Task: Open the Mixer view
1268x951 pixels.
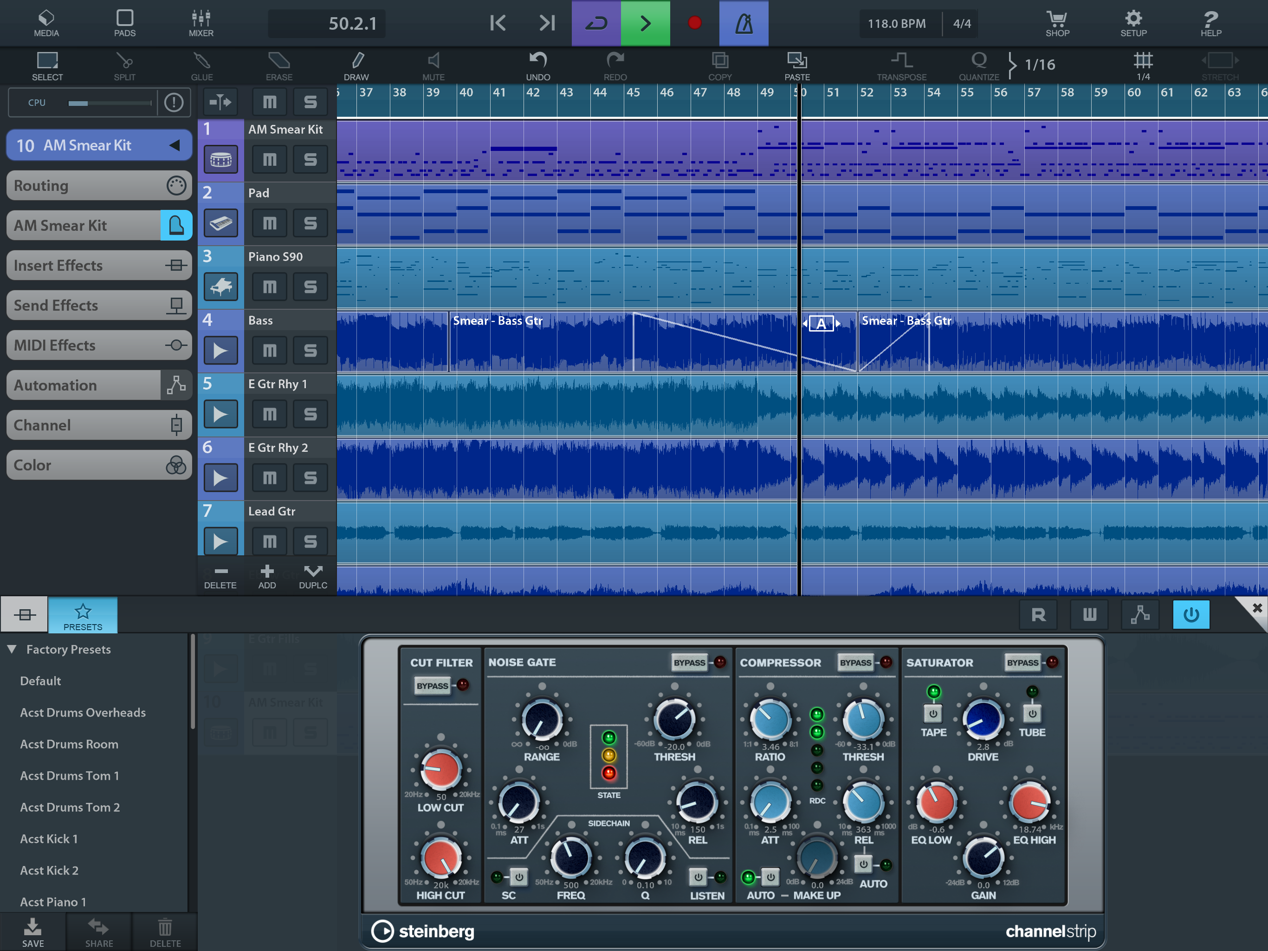Action: tap(201, 24)
